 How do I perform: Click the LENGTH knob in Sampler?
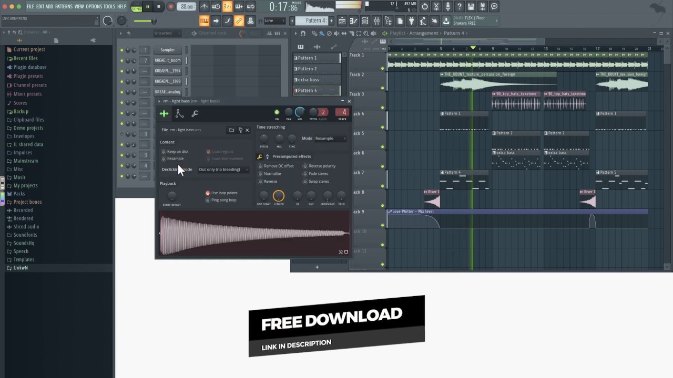(279, 196)
